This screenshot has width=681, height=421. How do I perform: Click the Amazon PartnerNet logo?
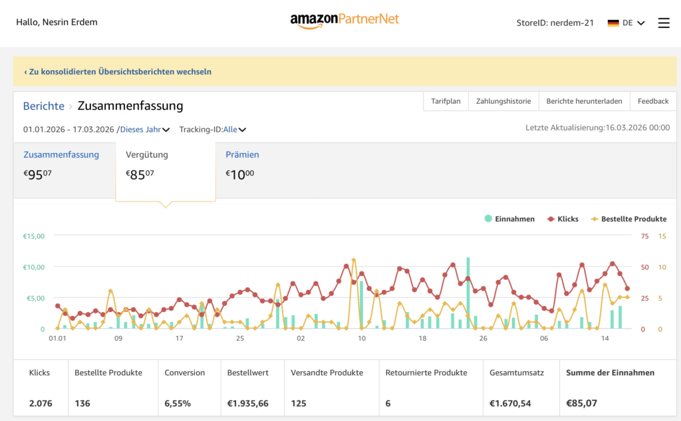(344, 20)
